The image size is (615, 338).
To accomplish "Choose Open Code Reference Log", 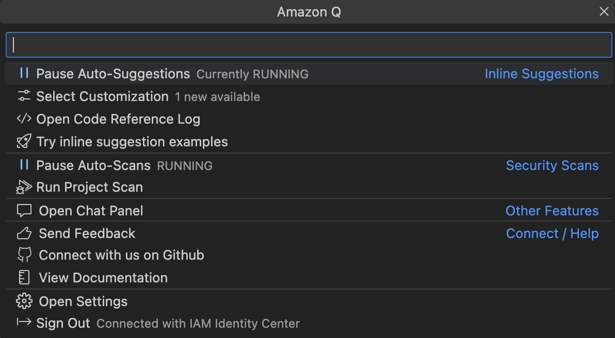I will [x=118, y=119].
